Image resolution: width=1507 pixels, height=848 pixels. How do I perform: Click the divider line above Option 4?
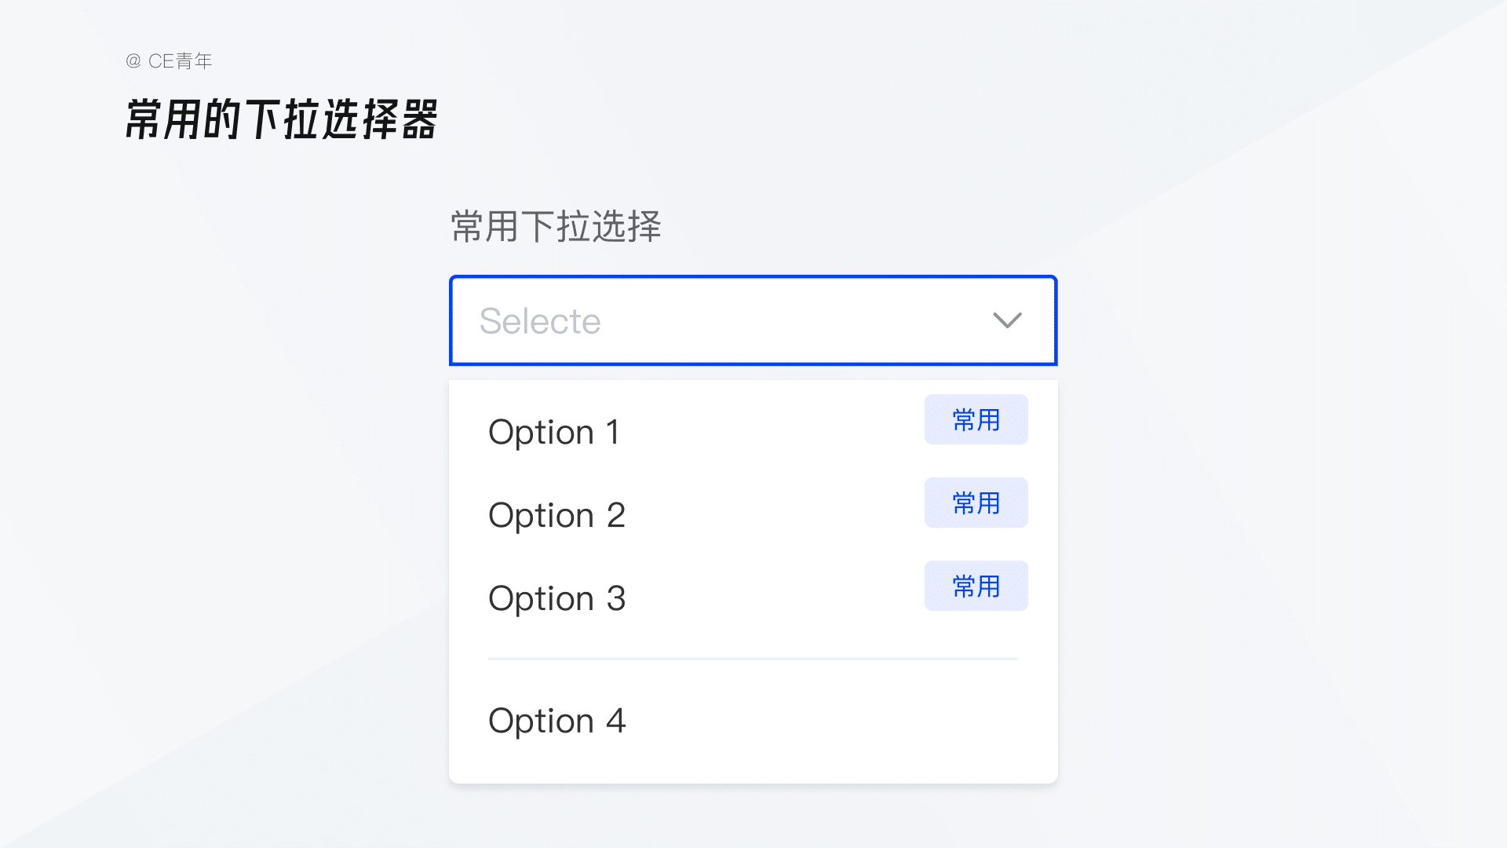(x=753, y=659)
